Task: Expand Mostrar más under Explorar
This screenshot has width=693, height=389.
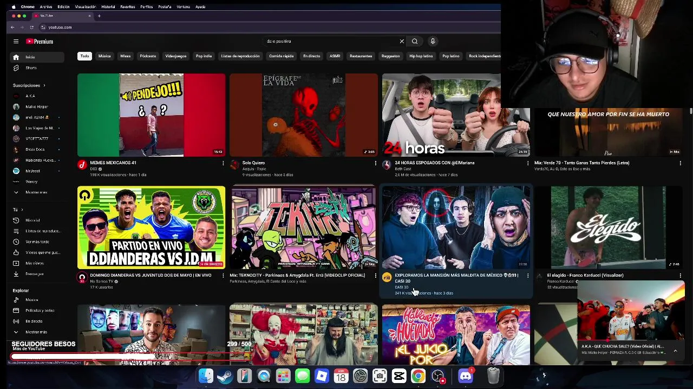Action: [x=37, y=332]
